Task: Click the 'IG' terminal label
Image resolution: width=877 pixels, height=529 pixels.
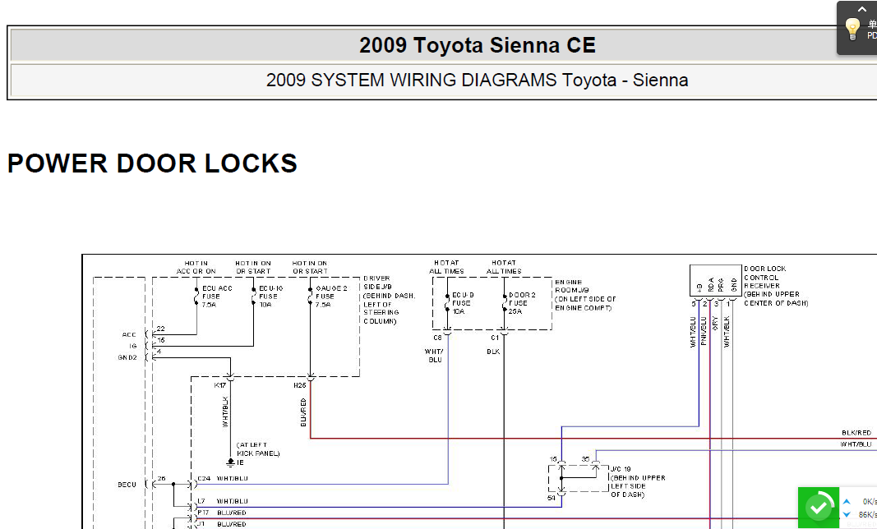Action: point(133,346)
